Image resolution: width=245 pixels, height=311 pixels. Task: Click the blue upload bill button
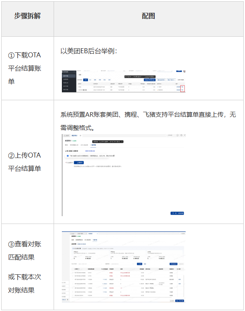coord(79,163)
